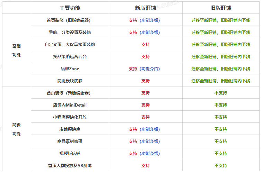Screen dimensions: 262x174
Task: Click 不支持 in 店铺模块库 row
Action: pos(221,129)
